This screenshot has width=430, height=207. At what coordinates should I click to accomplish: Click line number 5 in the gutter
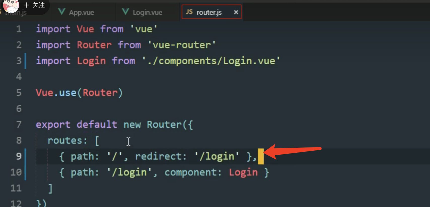19,93
